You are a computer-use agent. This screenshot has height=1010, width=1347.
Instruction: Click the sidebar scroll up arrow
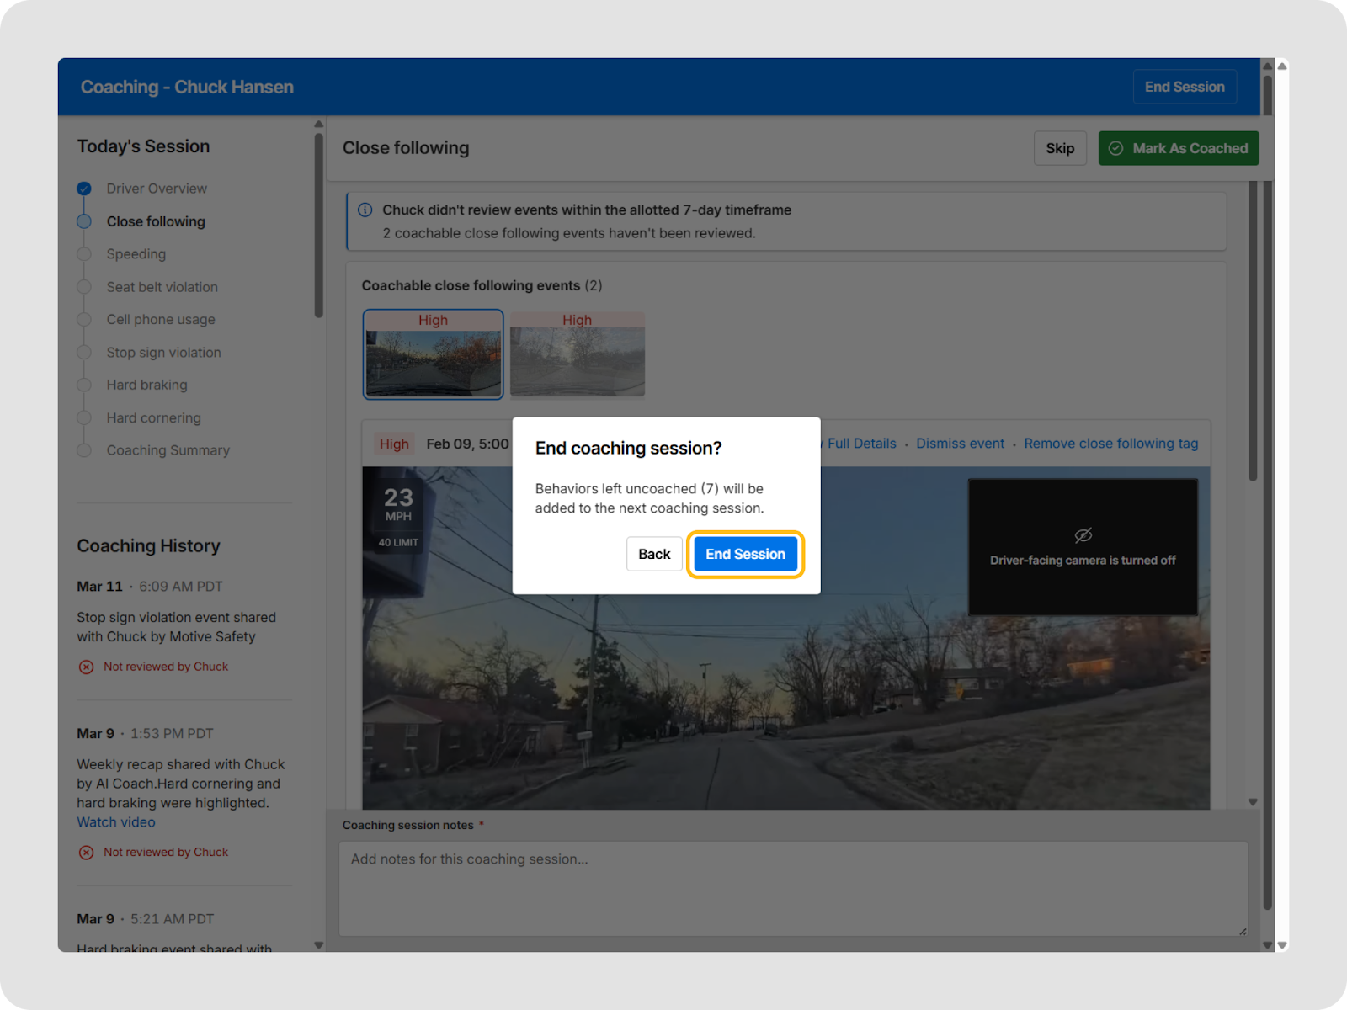click(318, 125)
